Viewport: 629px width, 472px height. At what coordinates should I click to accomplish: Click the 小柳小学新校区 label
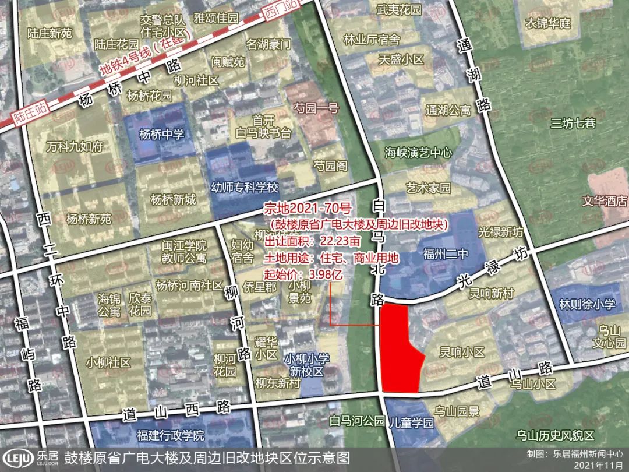pos(307,365)
